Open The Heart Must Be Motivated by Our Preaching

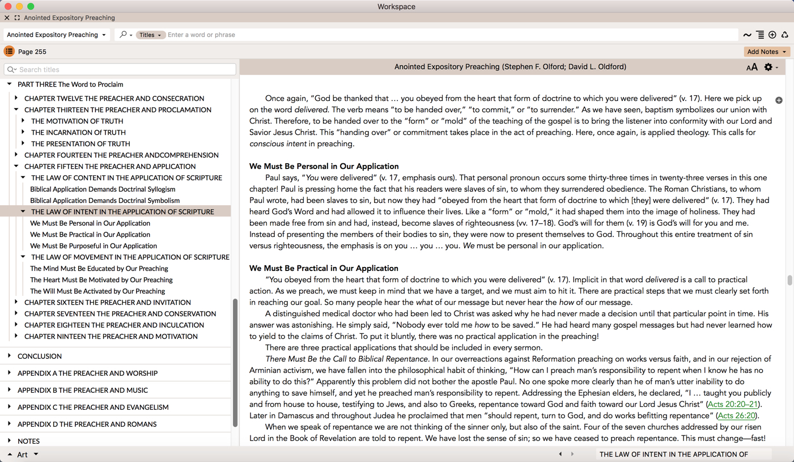pos(101,279)
